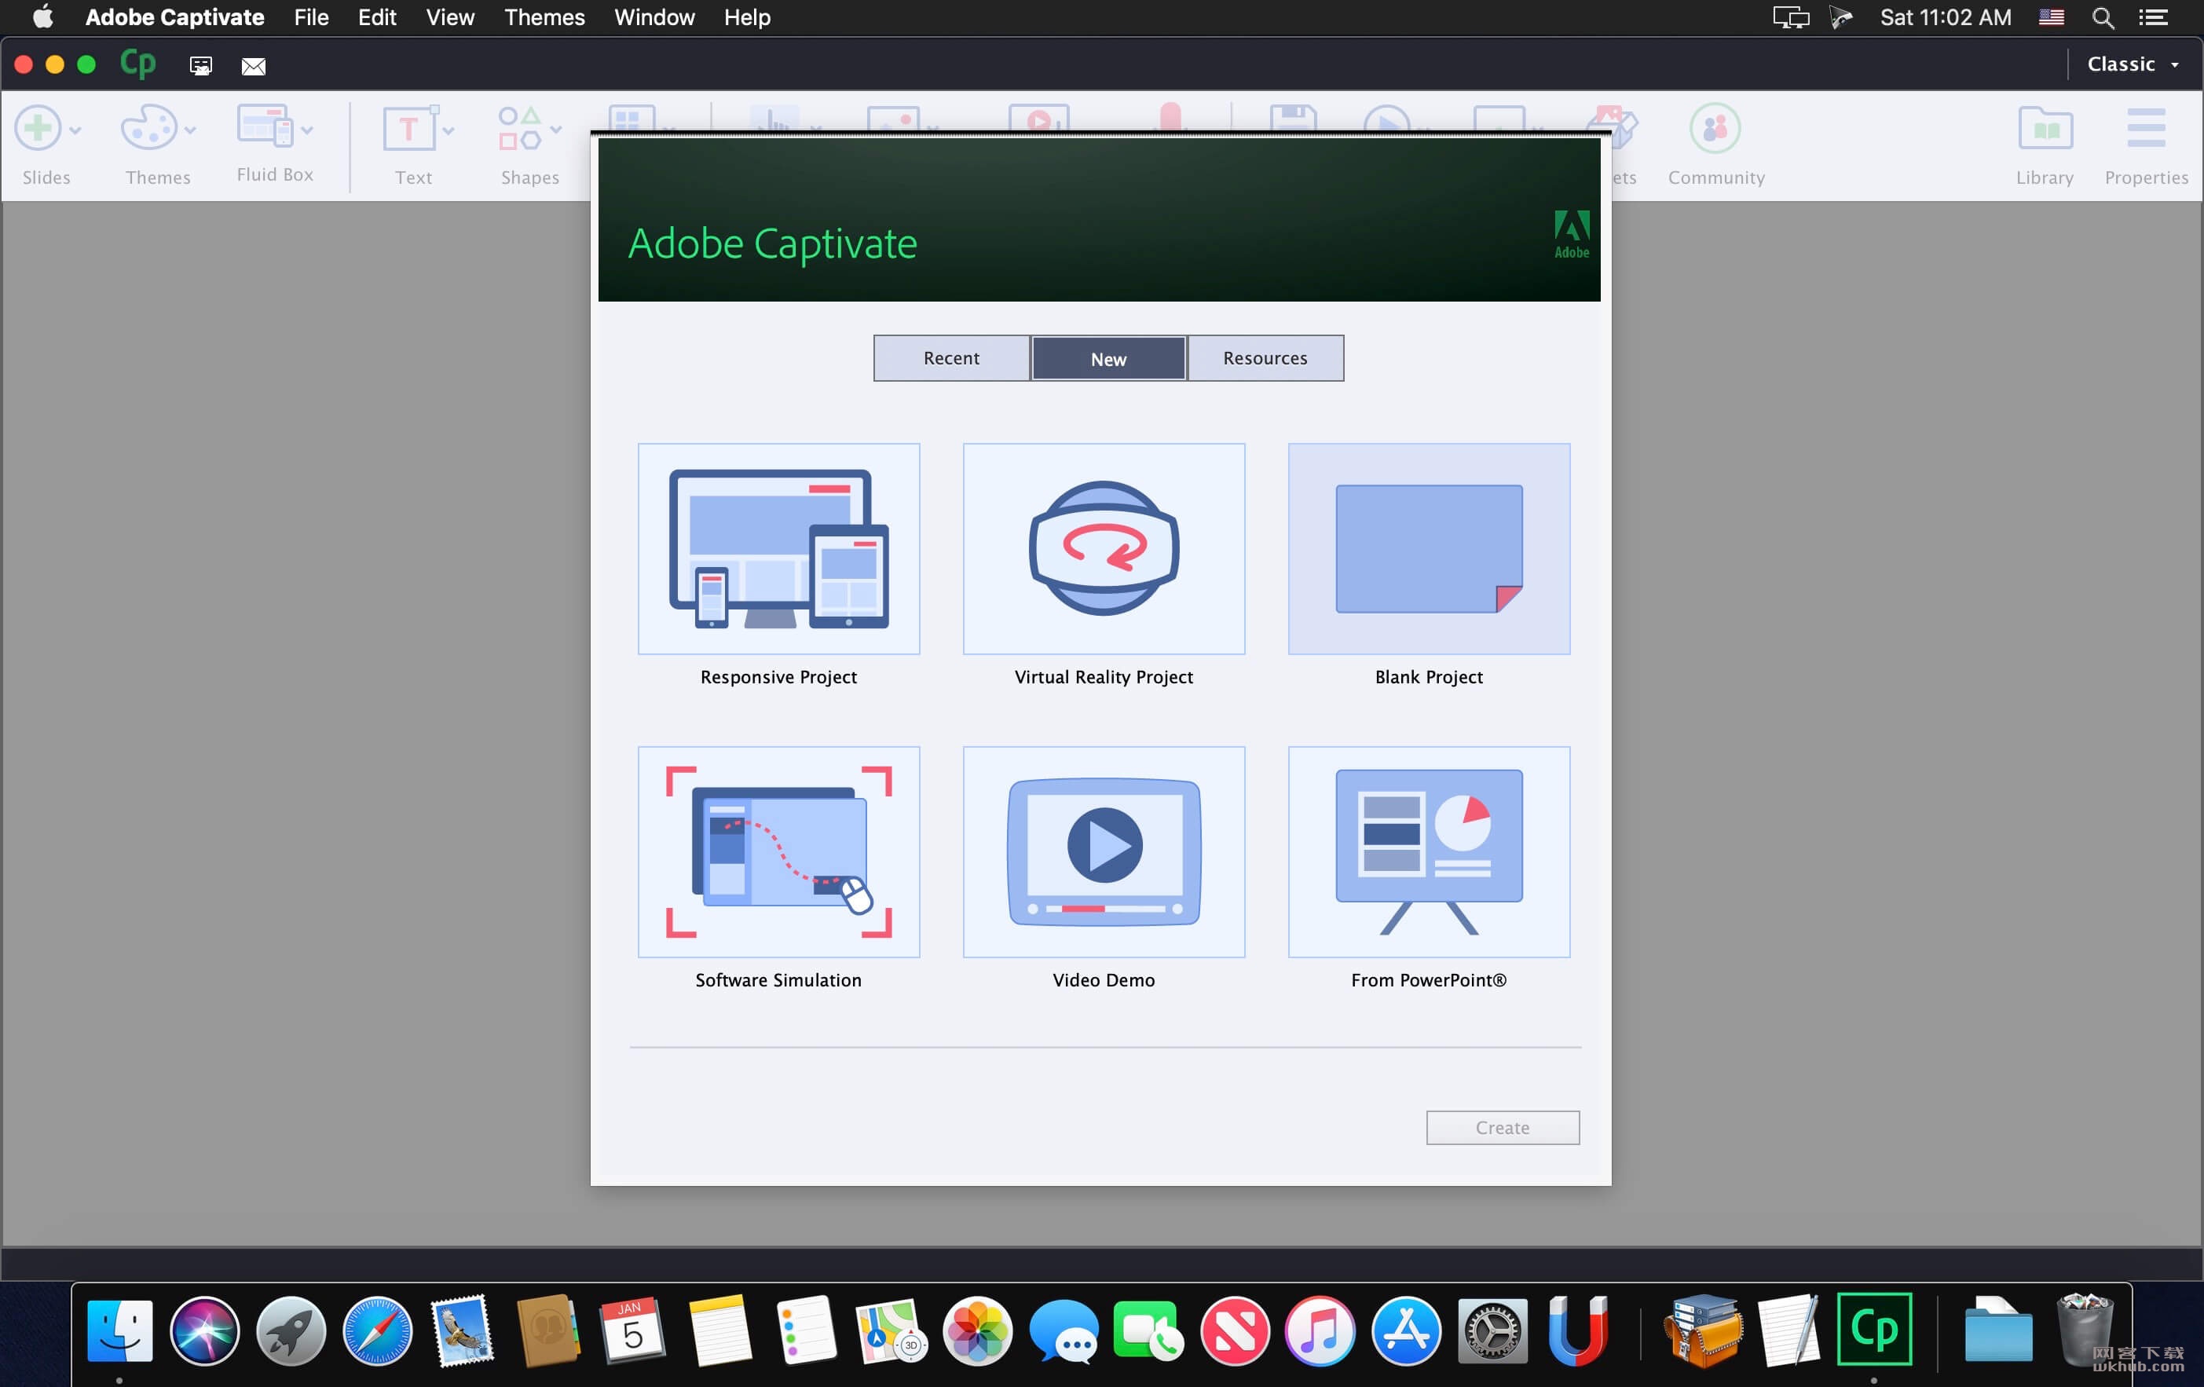Open the Classic workspace dropdown
This screenshot has width=2204, height=1387.
coord(2133,64)
